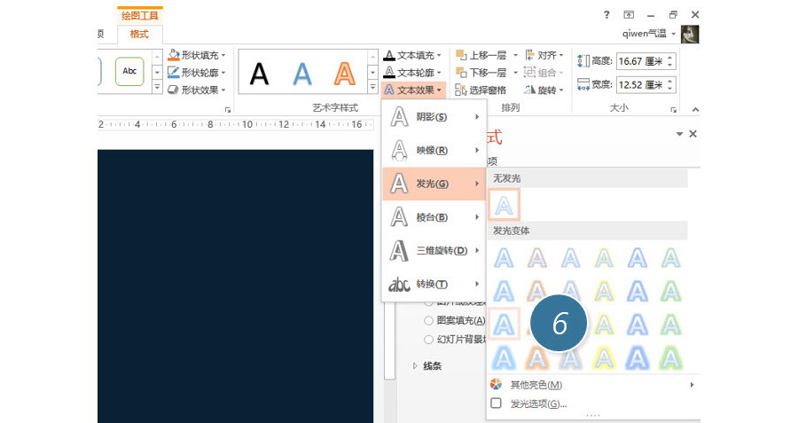798x423 pixels.
Task: Apply blue glow variant in fourth glow row
Action: (504, 358)
